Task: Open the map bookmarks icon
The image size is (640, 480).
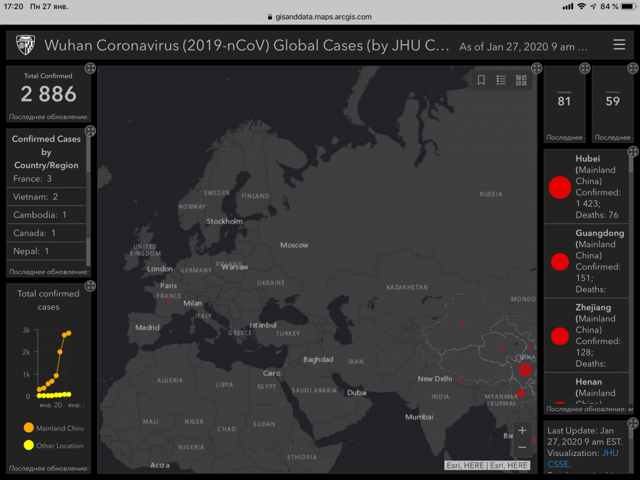Action: [481, 80]
